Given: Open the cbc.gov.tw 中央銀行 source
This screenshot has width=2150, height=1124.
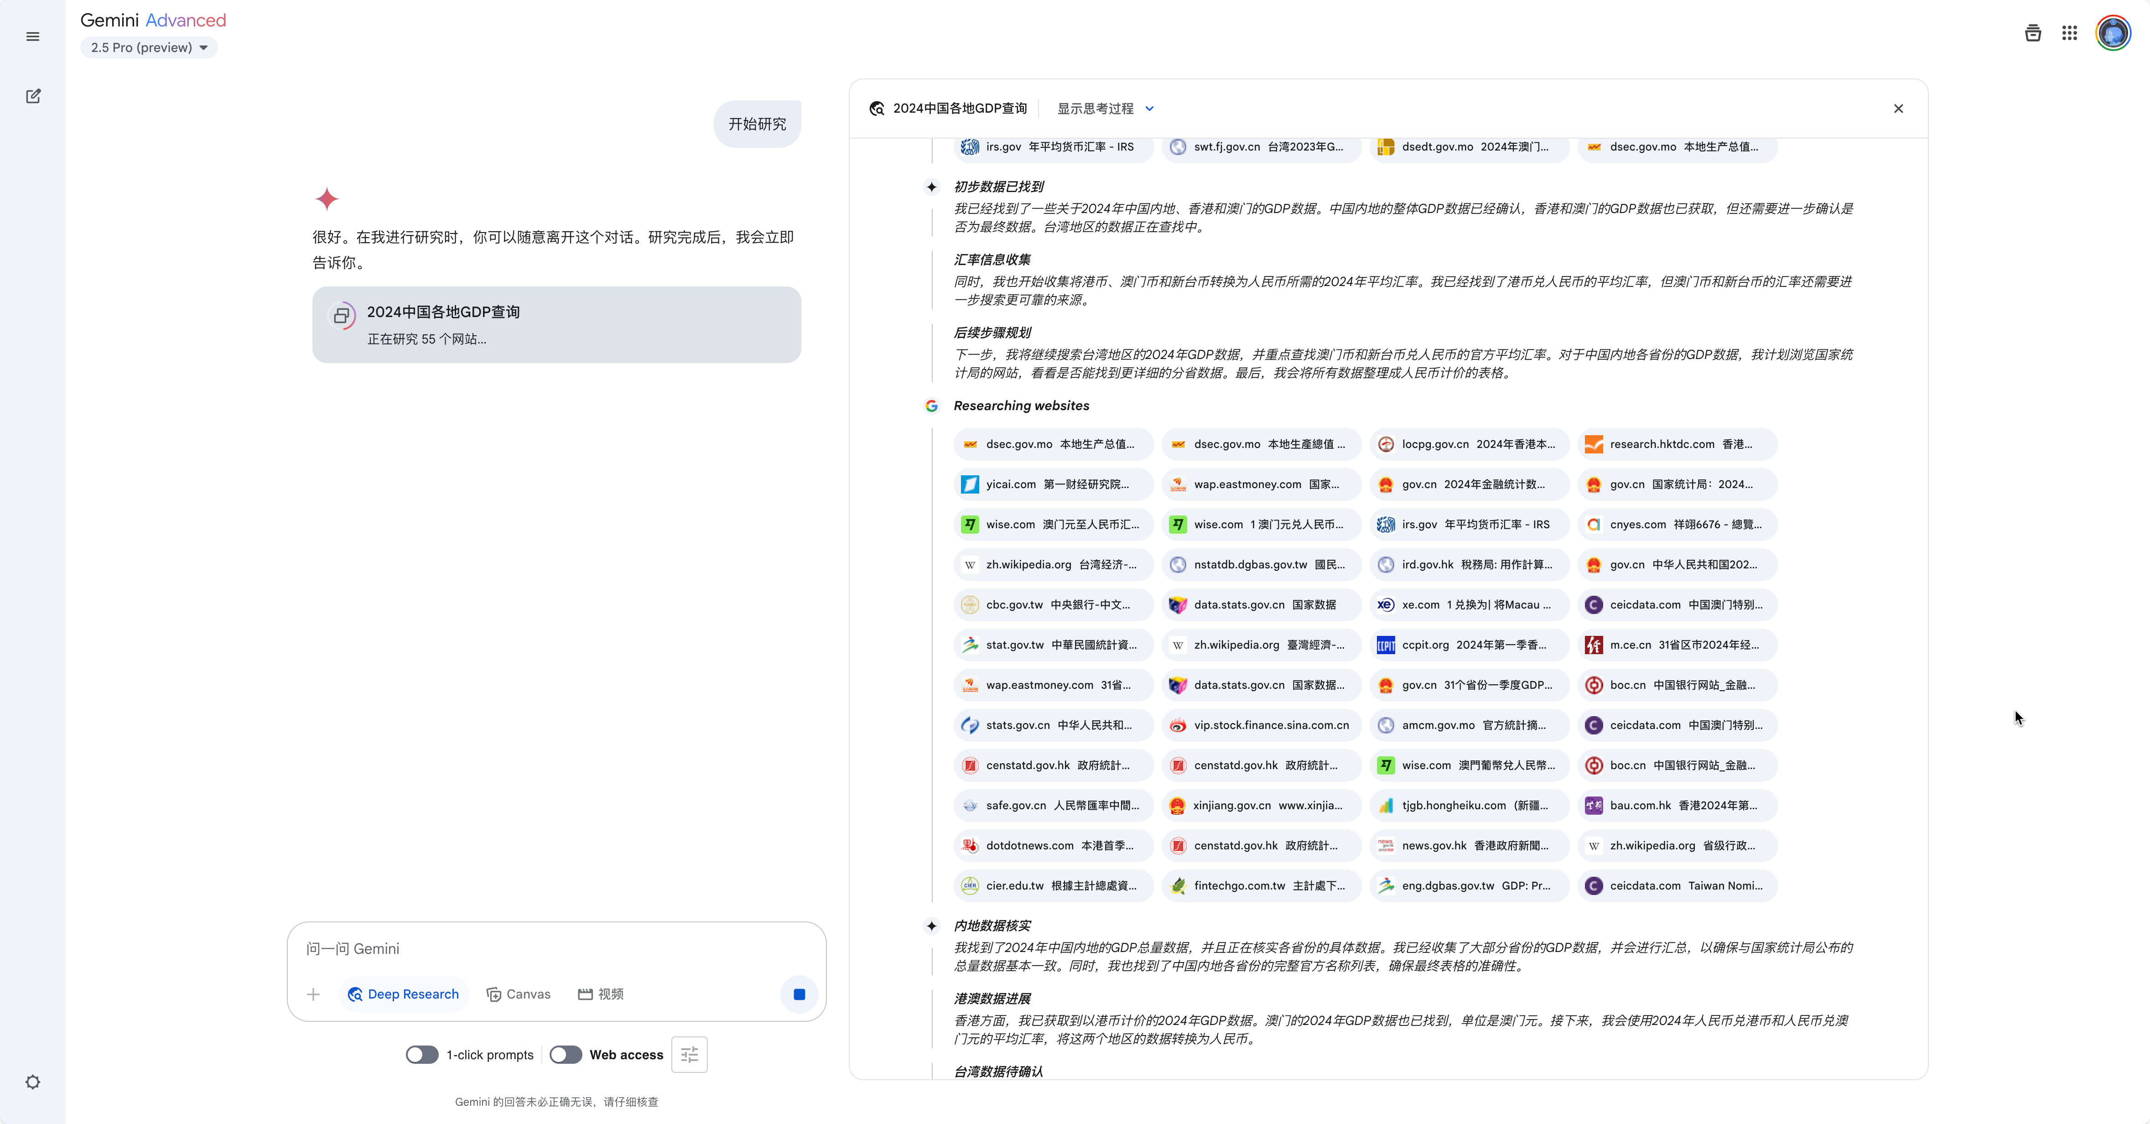Looking at the screenshot, I should tap(1053, 604).
